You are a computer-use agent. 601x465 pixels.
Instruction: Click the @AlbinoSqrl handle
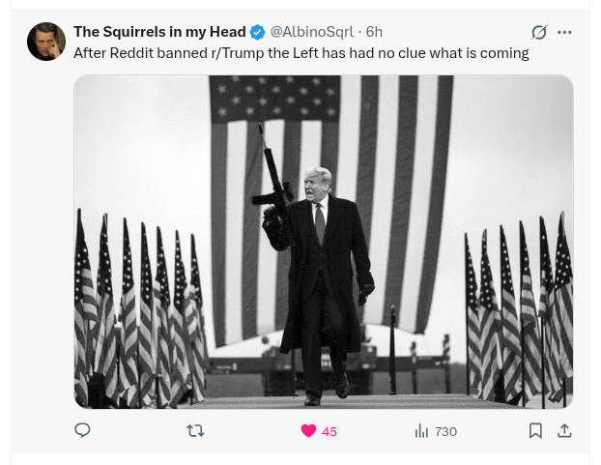pos(312,32)
